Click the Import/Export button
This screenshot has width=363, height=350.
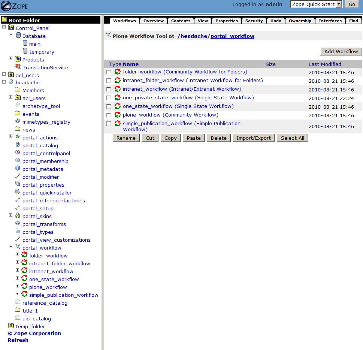tap(254, 138)
